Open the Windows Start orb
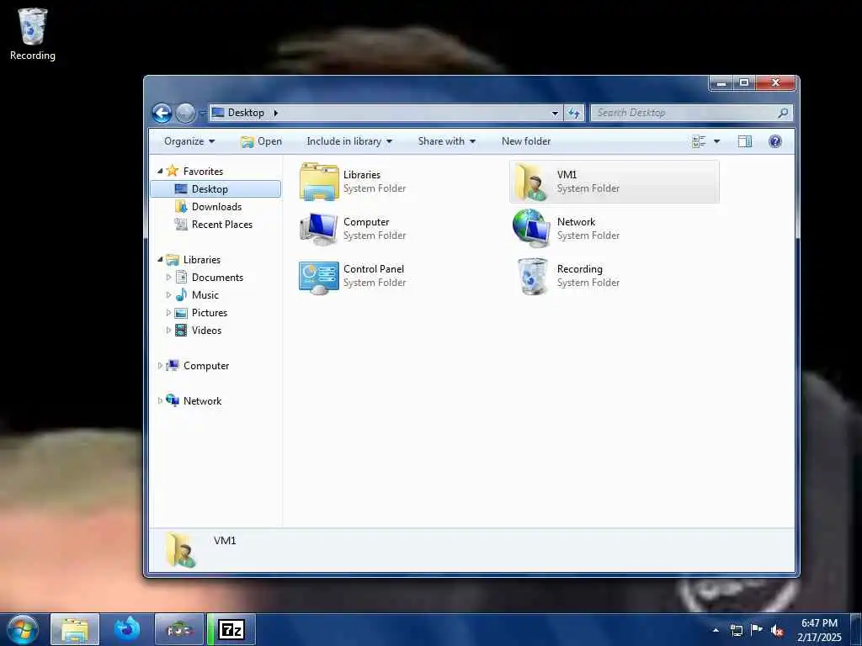Image resolution: width=862 pixels, height=646 pixels. coord(23,629)
